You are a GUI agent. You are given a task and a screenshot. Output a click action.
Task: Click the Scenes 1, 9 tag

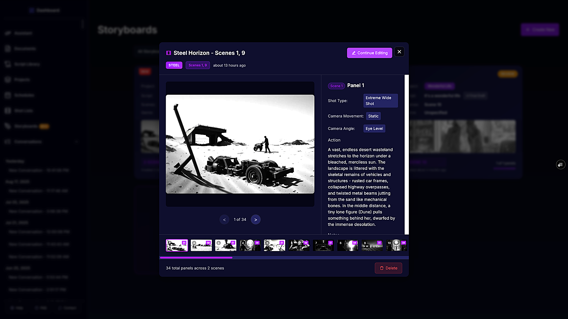click(x=198, y=65)
